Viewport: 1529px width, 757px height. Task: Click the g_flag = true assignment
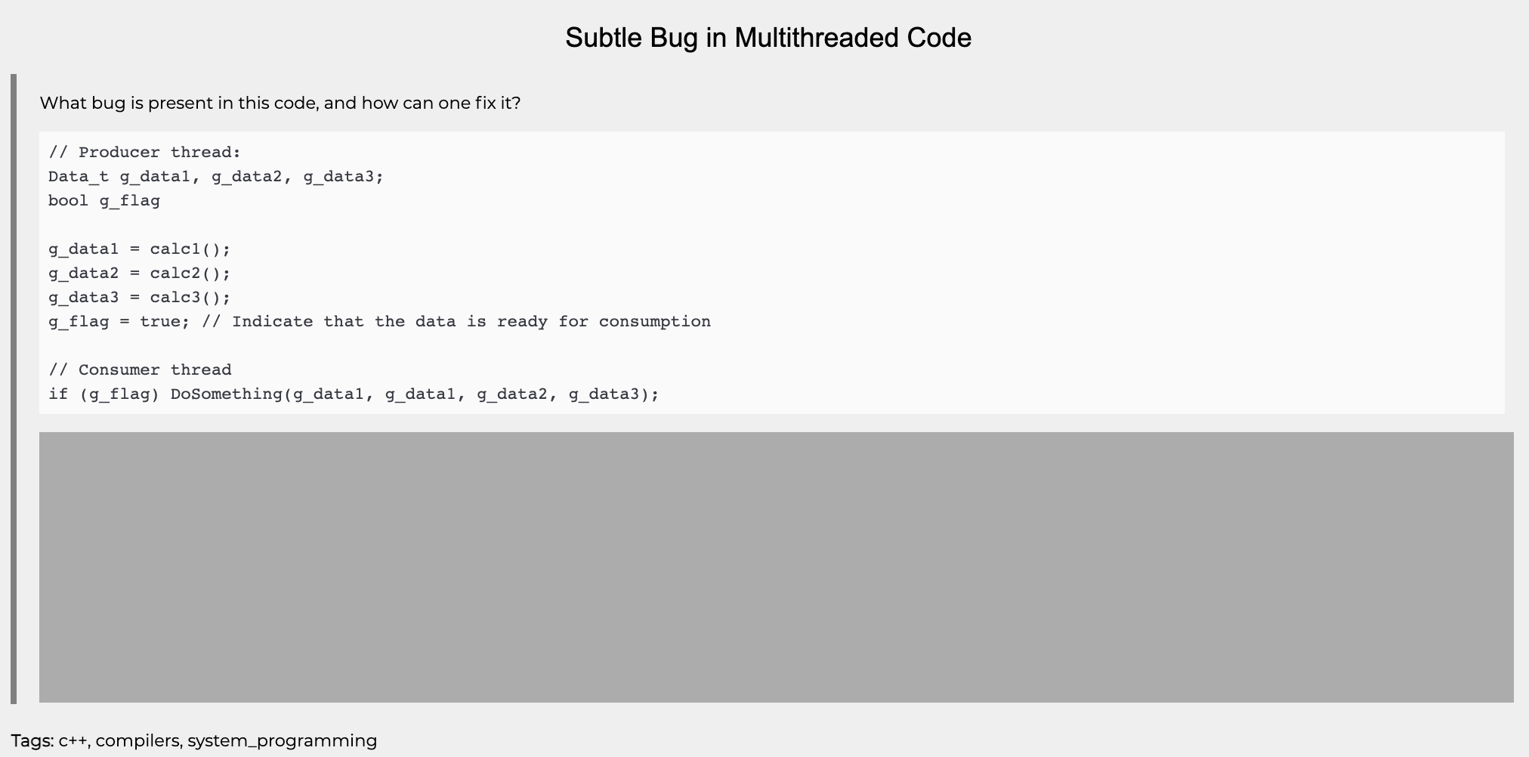(119, 322)
